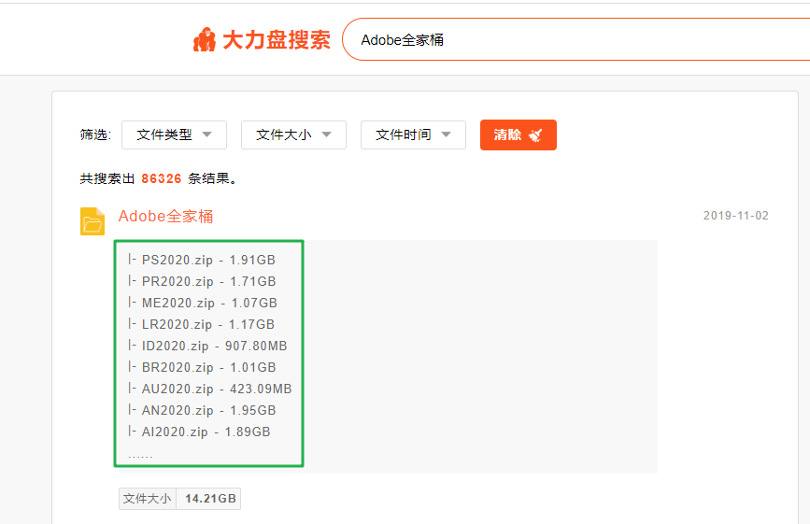The width and height of the screenshot is (810, 524).
Task: Click the yellow folder icon
Action: [92, 221]
